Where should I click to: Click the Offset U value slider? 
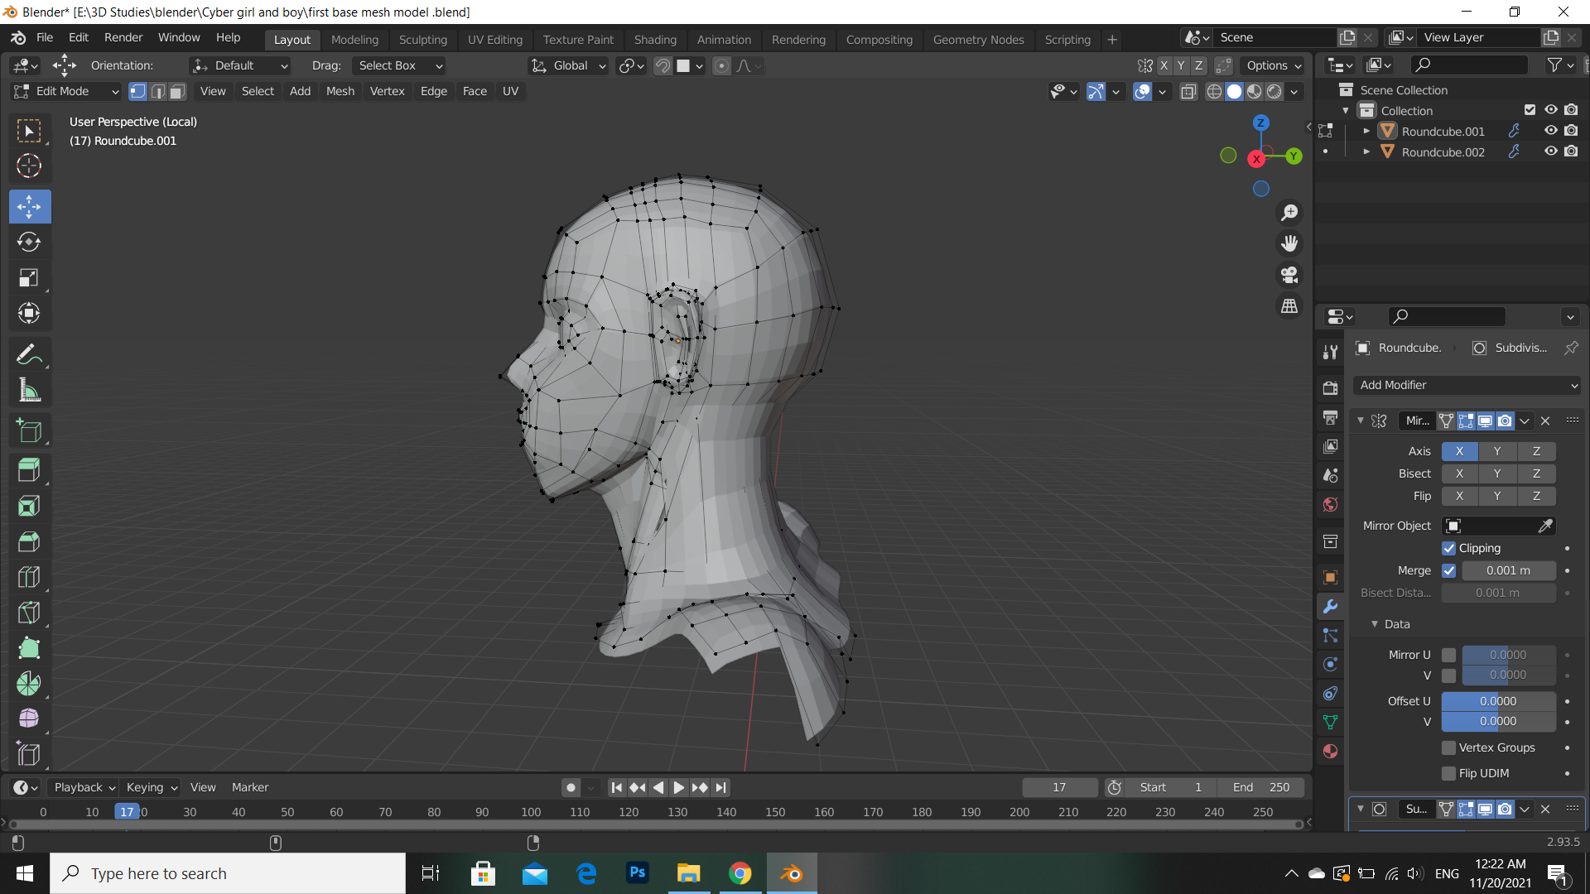[1498, 701]
